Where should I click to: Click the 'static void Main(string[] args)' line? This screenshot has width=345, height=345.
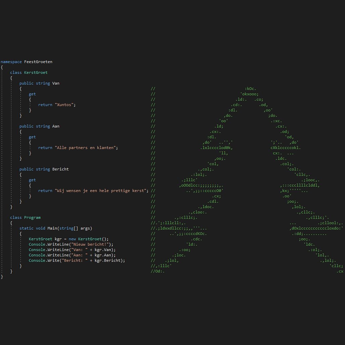[56, 229]
